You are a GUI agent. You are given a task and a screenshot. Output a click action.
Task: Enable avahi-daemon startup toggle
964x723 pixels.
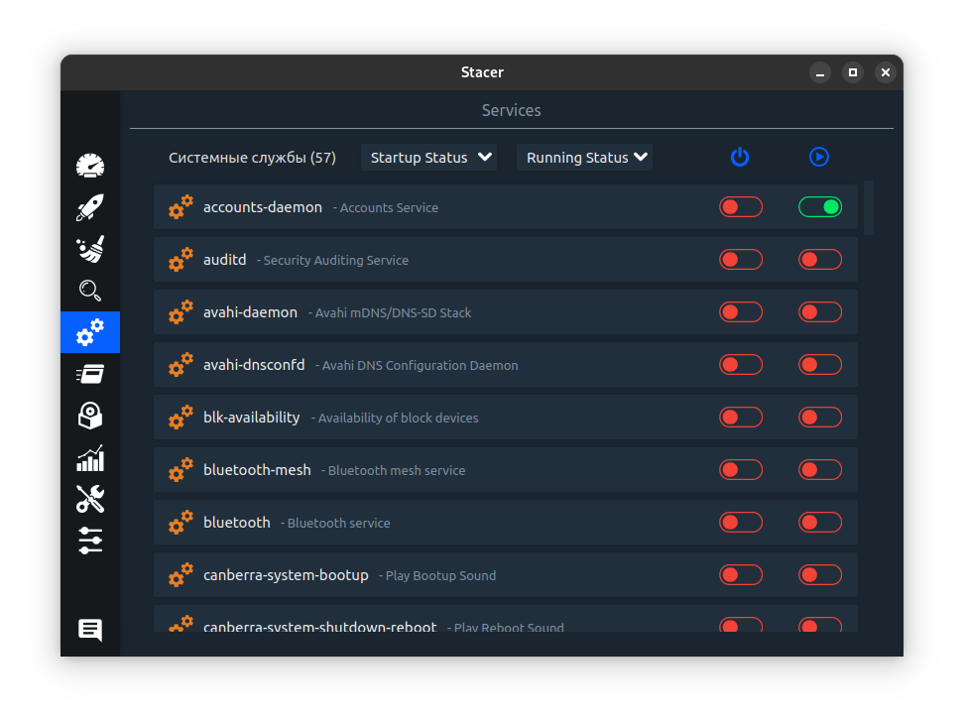click(741, 312)
